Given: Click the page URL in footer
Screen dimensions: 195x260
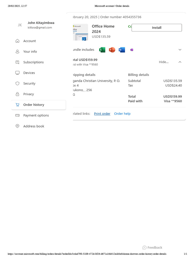Looking at the screenshot, I should coord(87,254).
